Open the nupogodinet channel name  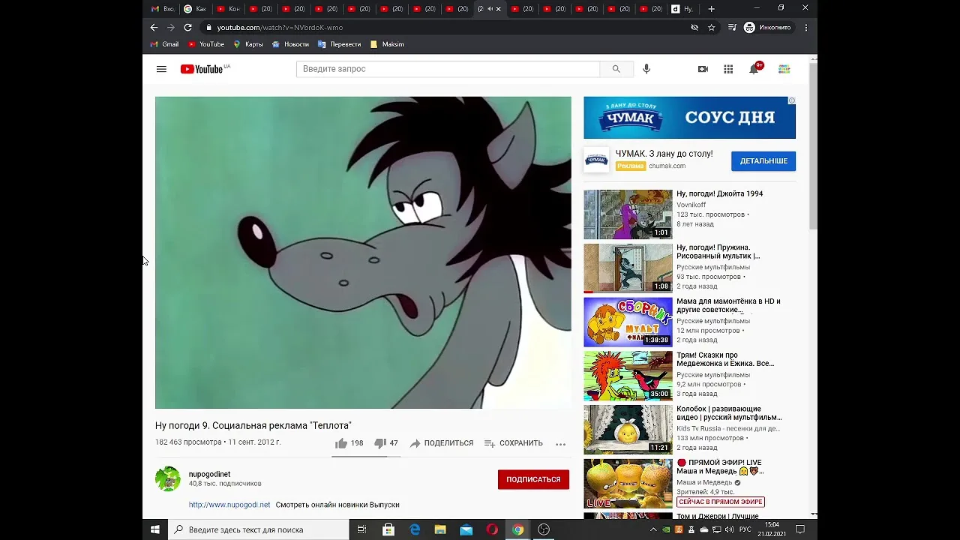pos(209,474)
